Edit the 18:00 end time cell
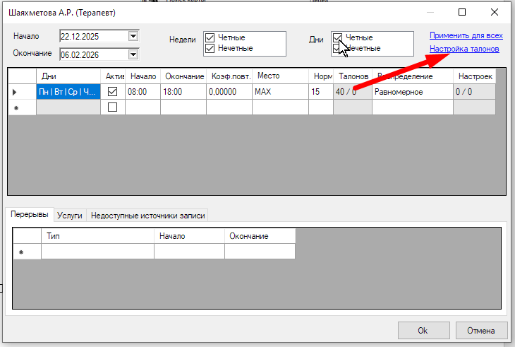 click(x=183, y=92)
